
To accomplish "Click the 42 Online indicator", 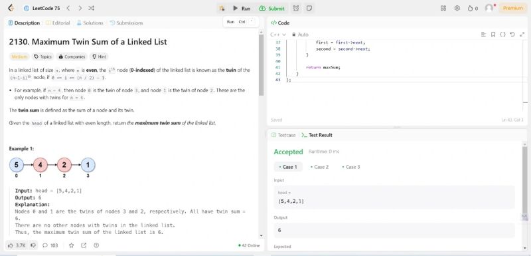I will pyautogui.click(x=249, y=245).
